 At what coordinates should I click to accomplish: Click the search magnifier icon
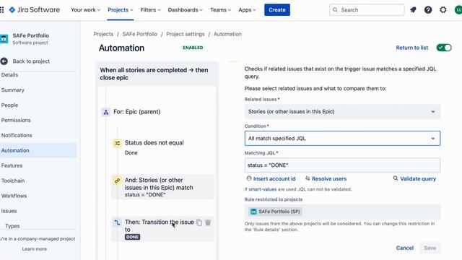point(335,9)
